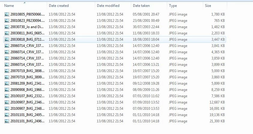Click the 20101101_IMG_2495 file name
253x134 pixels.
pyautogui.click(x=27, y=115)
